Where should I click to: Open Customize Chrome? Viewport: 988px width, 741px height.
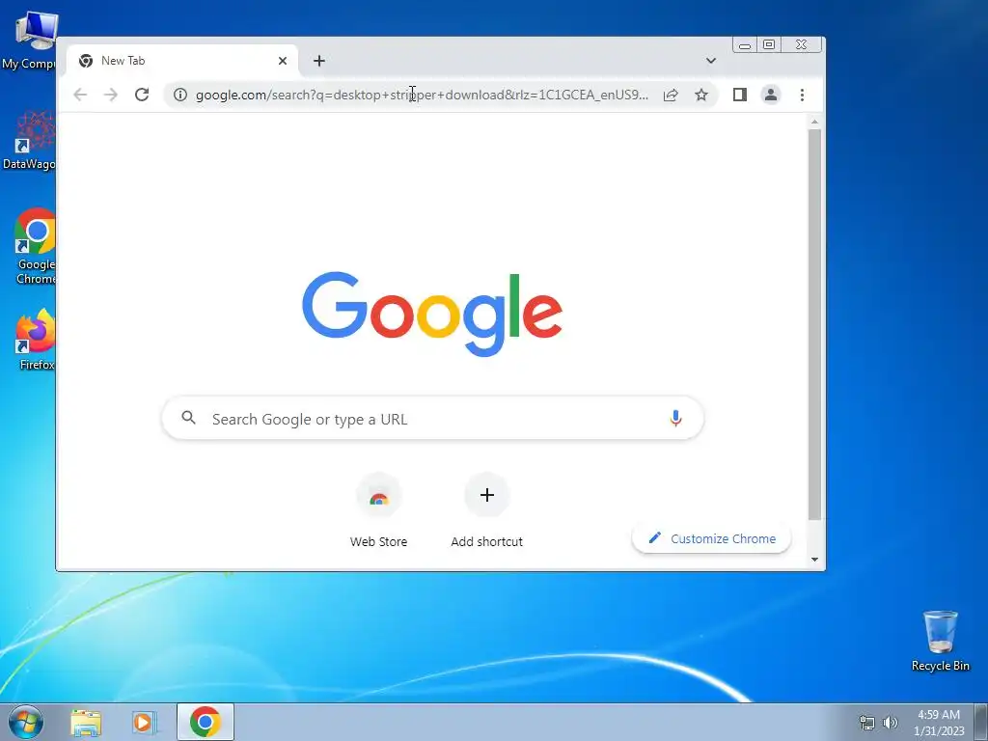pos(711,538)
